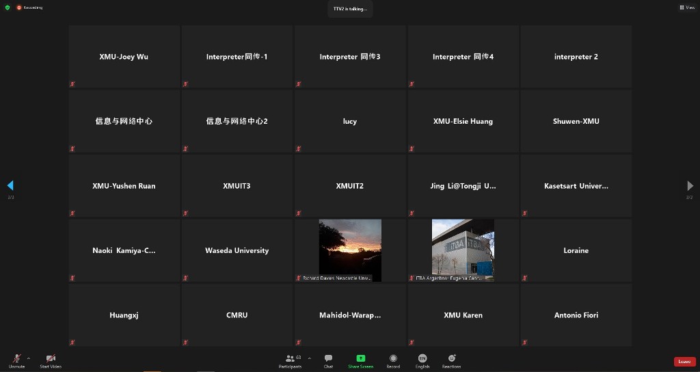This screenshot has width=700, height=372.
Task: Expand the arrow next to Participants
Action: (x=309, y=358)
